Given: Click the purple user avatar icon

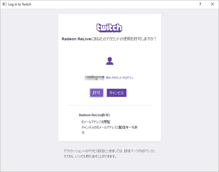Looking at the screenshot, I should coord(109,61).
